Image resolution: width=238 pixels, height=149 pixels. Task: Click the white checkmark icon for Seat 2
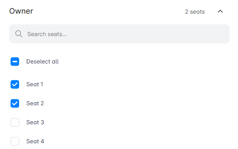pyautogui.click(x=15, y=103)
